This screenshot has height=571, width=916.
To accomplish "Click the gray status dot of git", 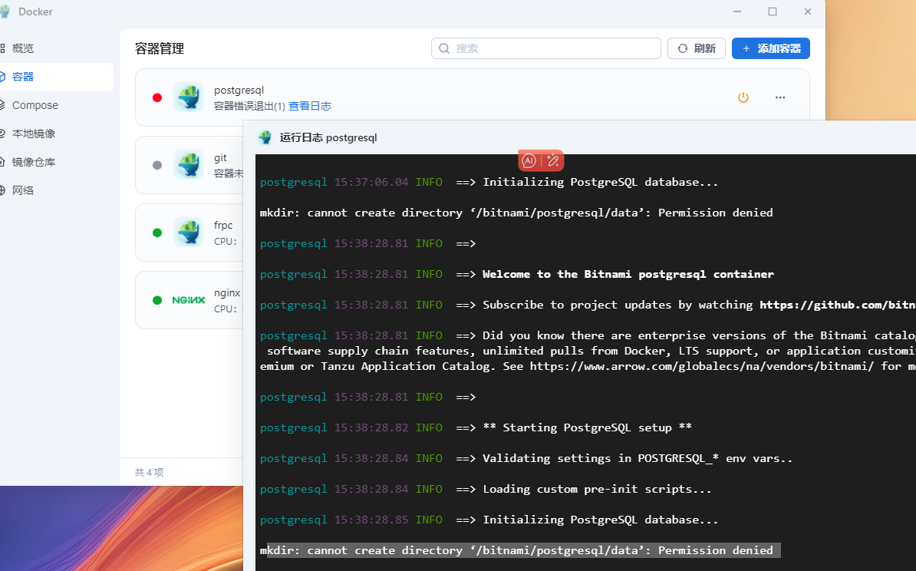I will pyautogui.click(x=157, y=166).
